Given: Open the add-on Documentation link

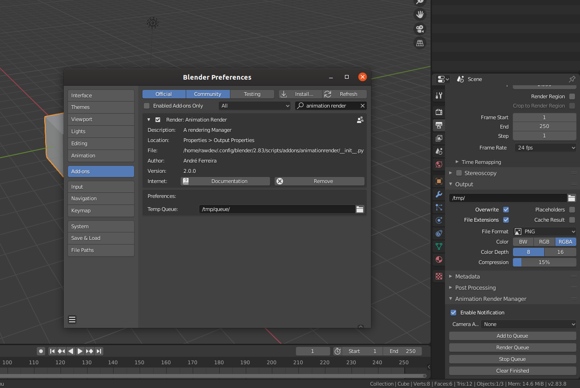Looking at the screenshot, I should point(225,181).
